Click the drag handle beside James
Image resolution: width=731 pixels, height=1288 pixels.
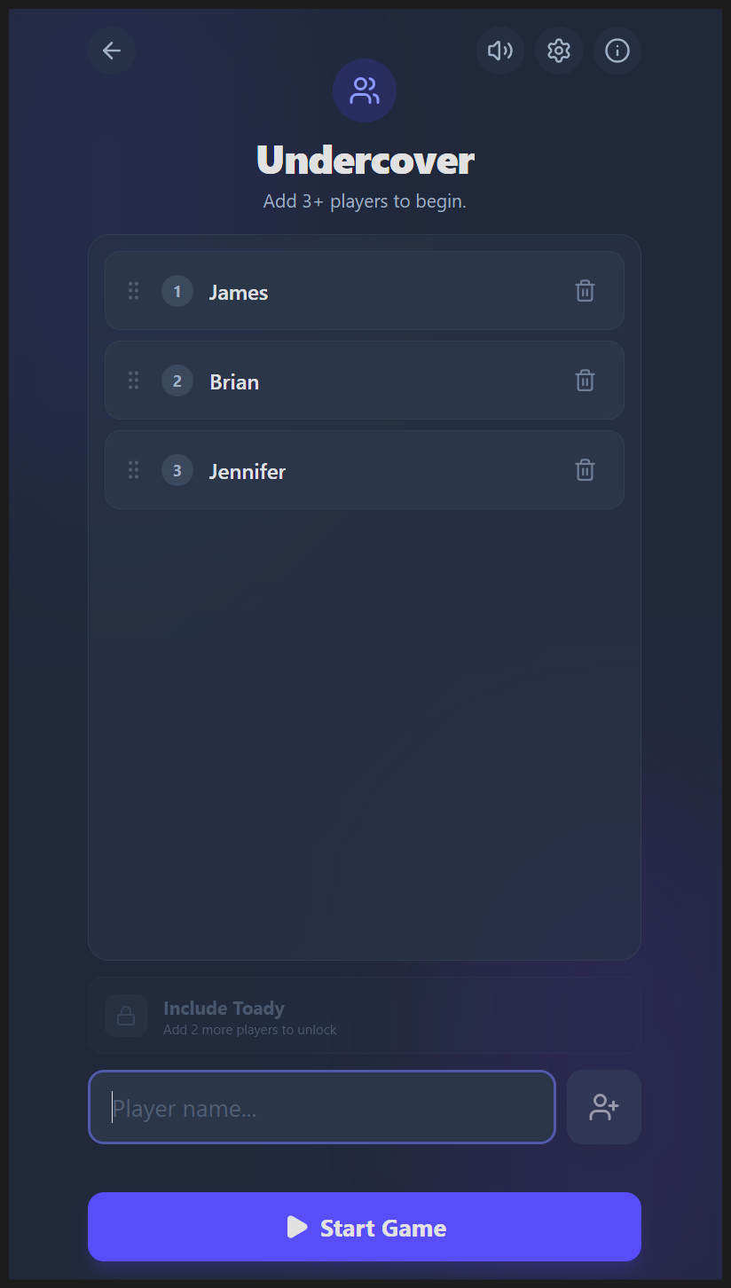tap(133, 291)
